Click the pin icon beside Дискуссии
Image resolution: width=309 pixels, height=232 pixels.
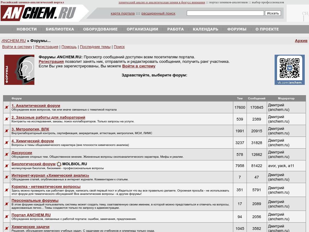tap(6, 155)
